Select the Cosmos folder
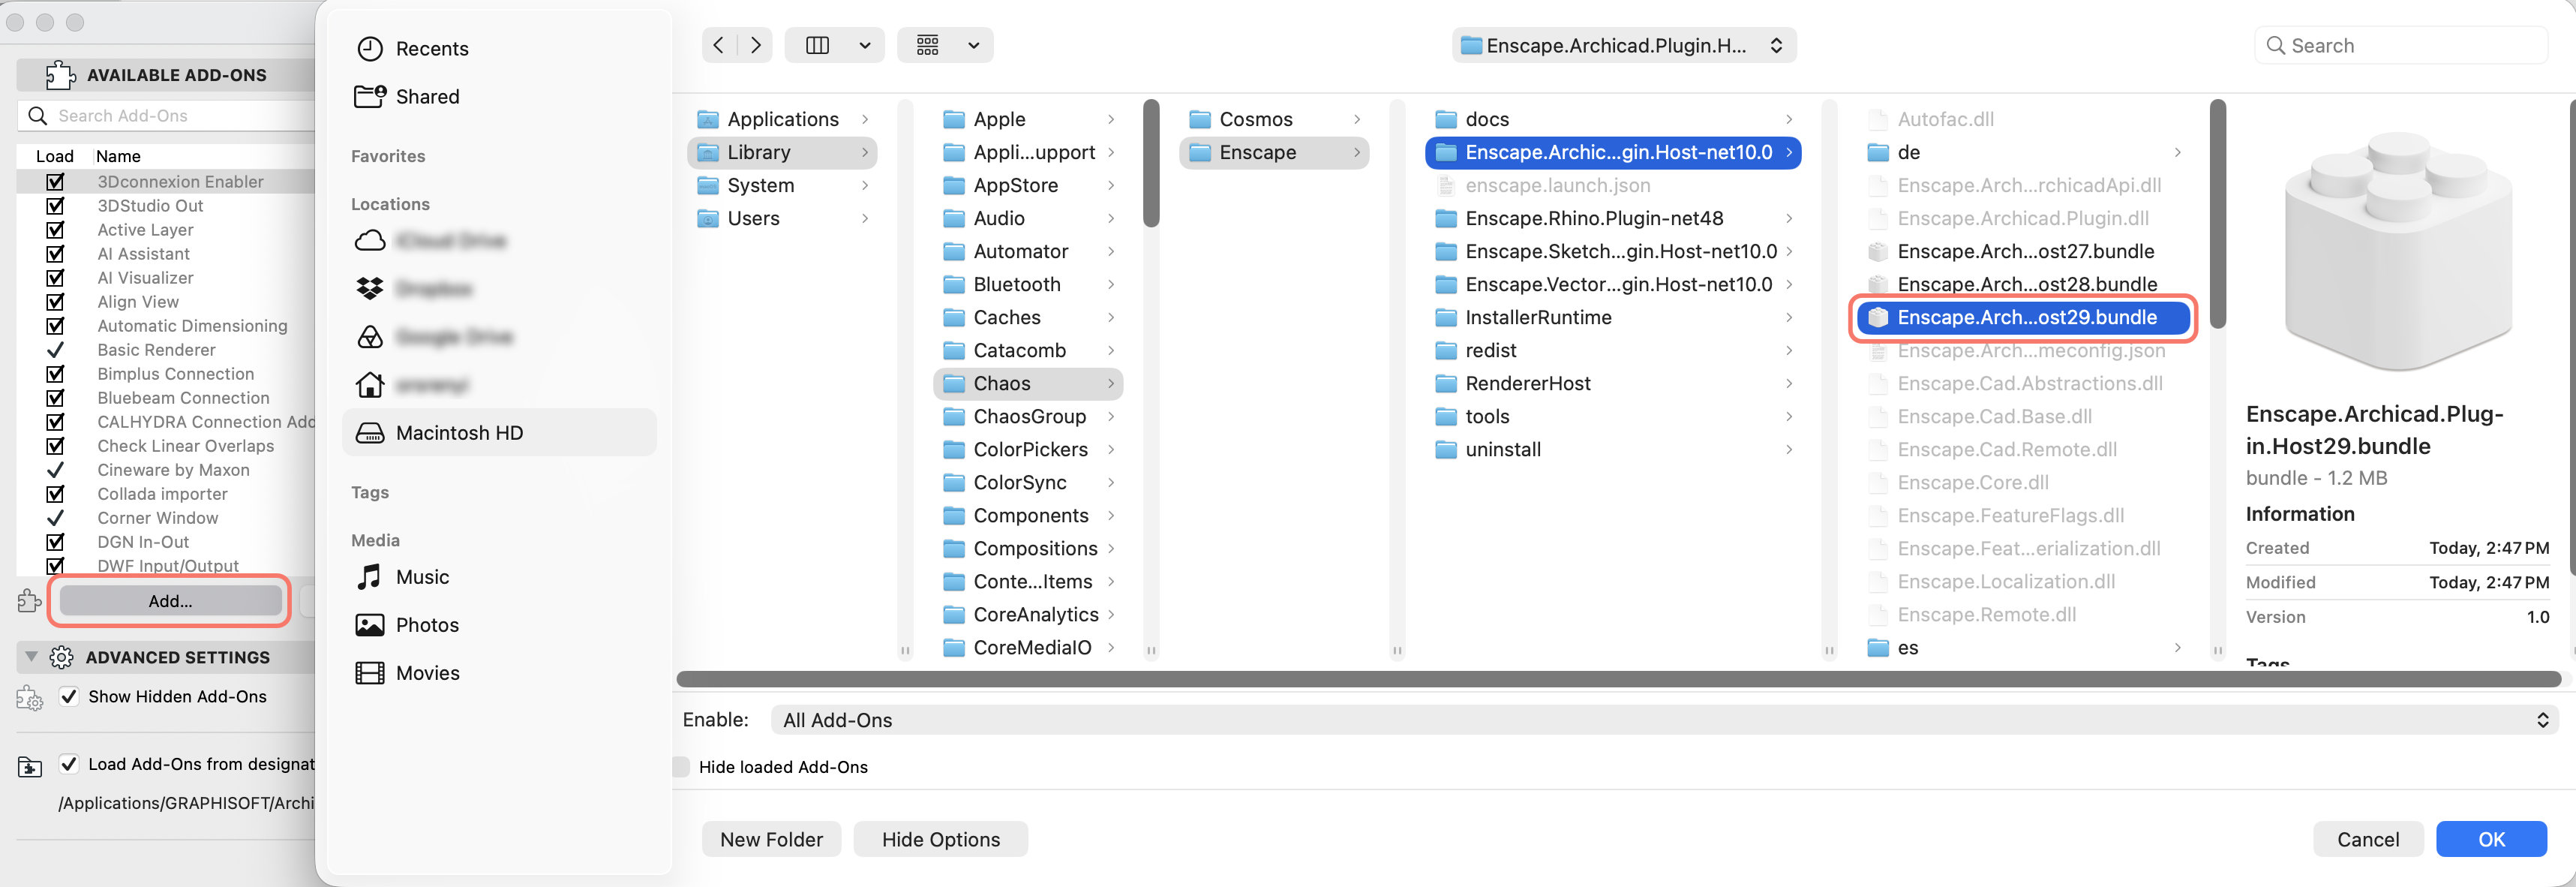2576x887 pixels. 1274,119
